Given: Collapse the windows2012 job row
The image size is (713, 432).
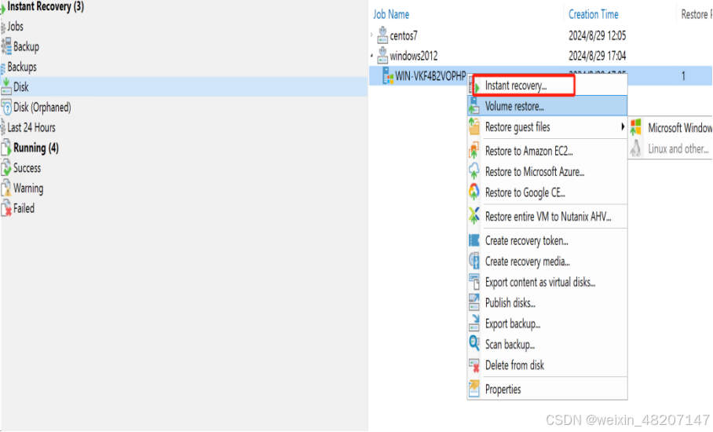Looking at the screenshot, I should tap(372, 56).
